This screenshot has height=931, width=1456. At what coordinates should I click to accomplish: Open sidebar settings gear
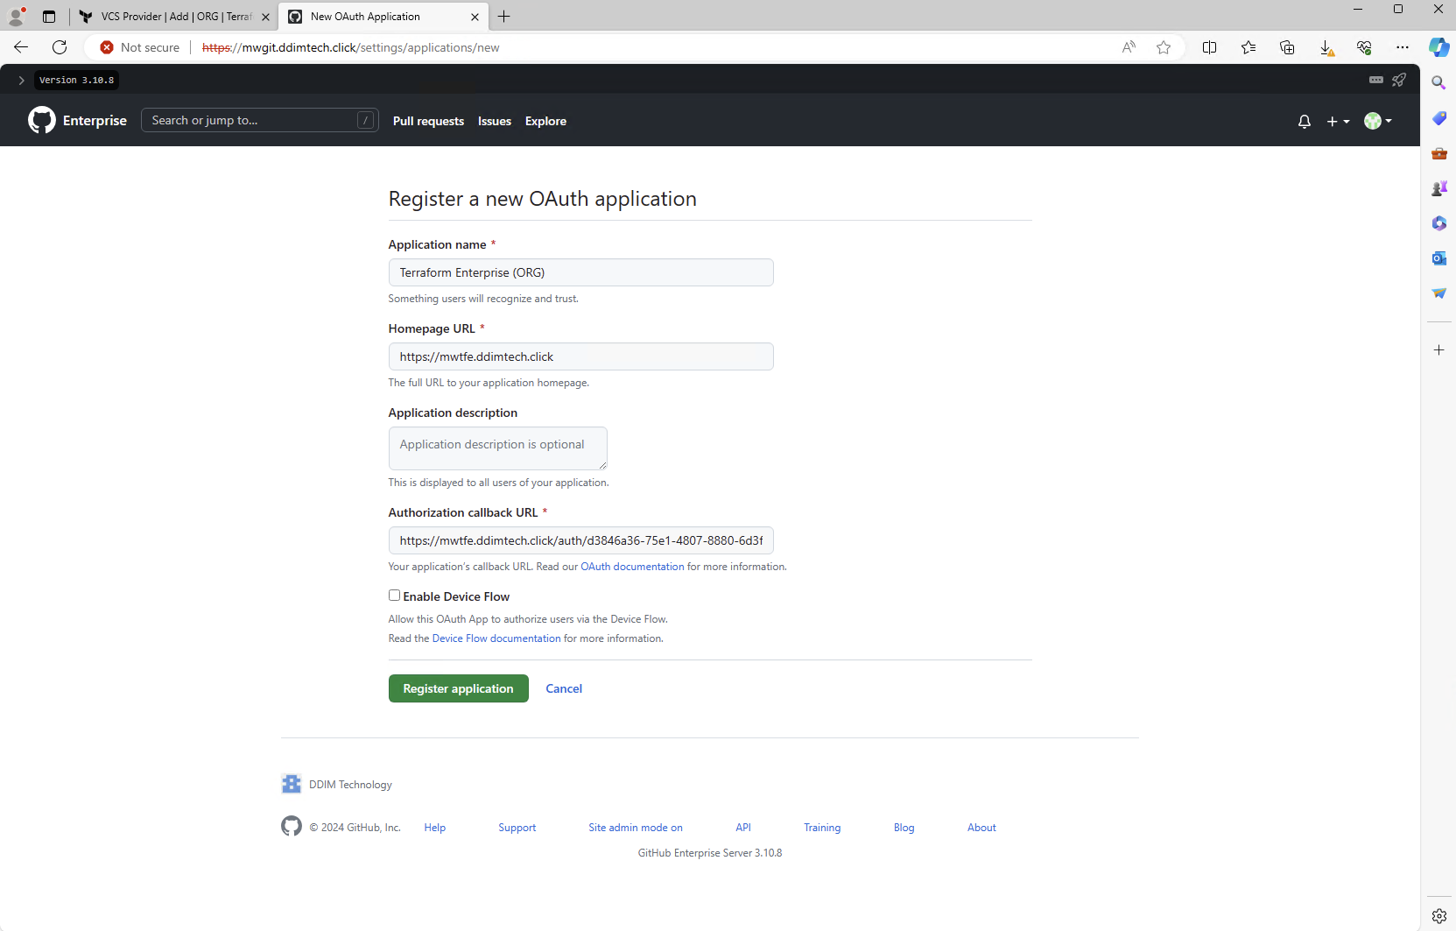click(1438, 916)
